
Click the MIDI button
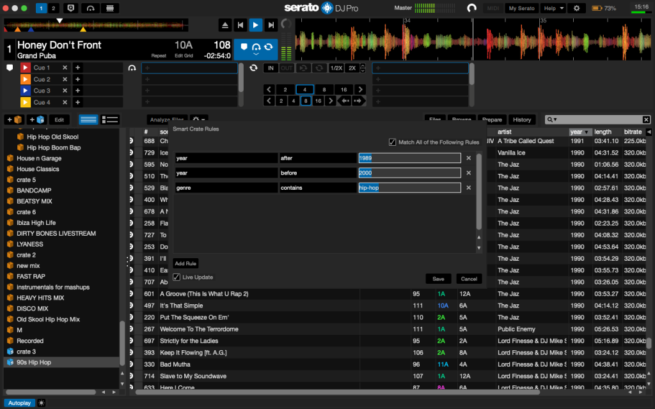click(x=493, y=8)
